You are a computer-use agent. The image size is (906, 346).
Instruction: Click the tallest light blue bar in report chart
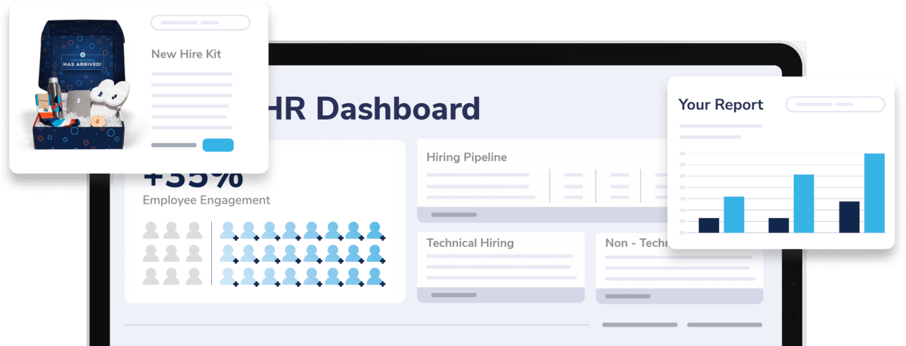click(874, 193)
